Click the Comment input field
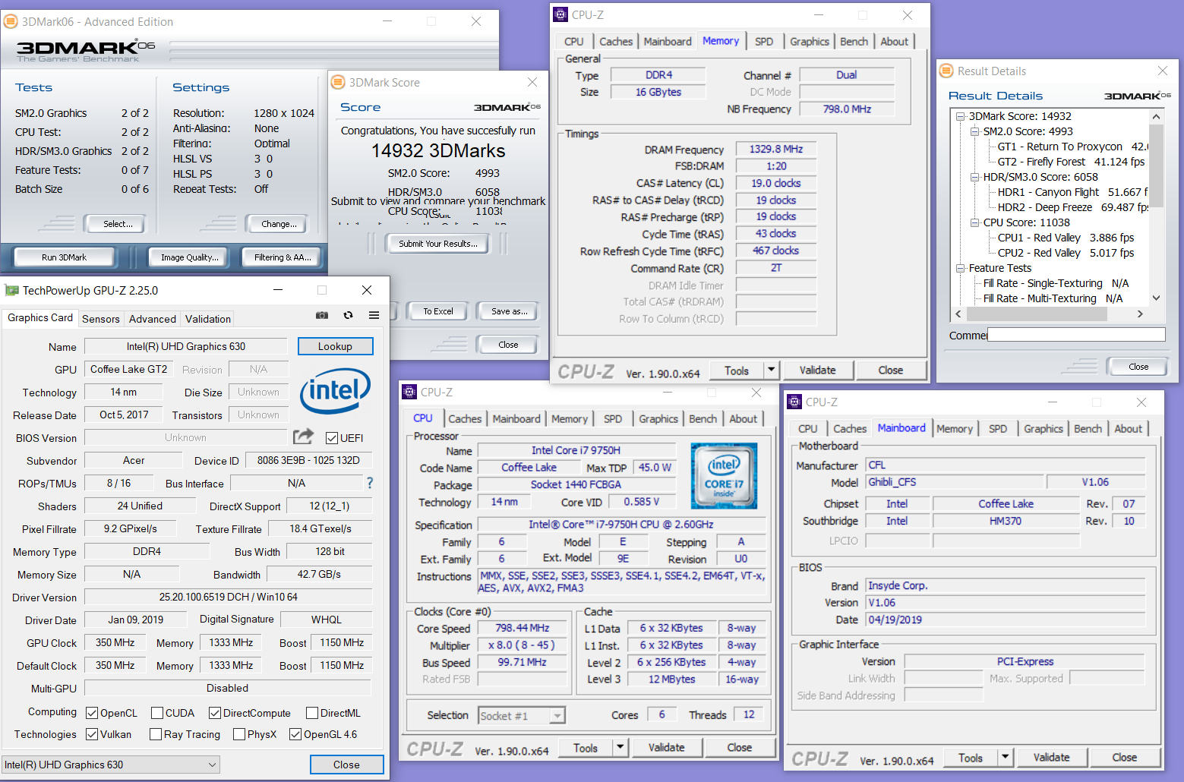Screen dimensions: 1184x782 [1076, 335]
